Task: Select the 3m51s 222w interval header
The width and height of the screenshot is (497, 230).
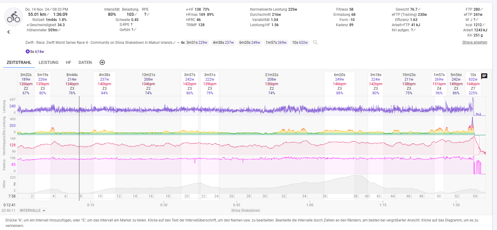Action: (x=210, y=84)
